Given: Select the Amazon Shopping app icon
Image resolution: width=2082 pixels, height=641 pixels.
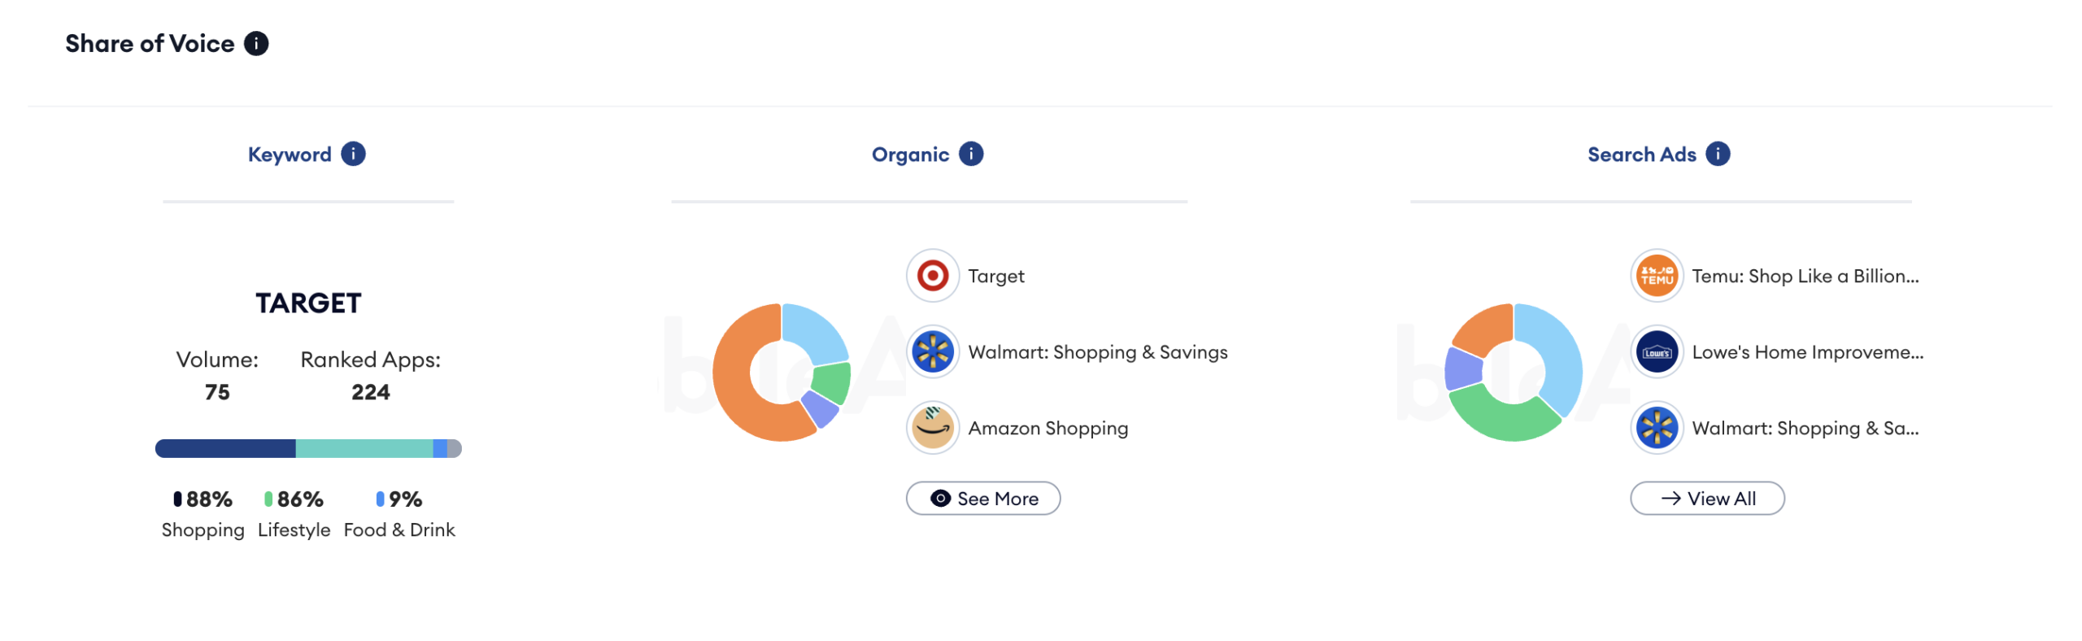Looking at the screenshot, I should click(x=933, y=428).
